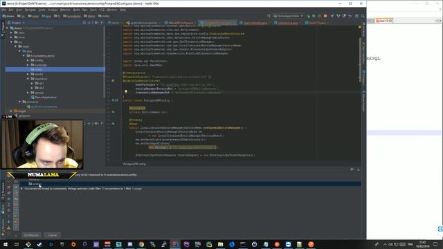
Task: Expand the config package arrow
Action: click(x=28, y=60)
